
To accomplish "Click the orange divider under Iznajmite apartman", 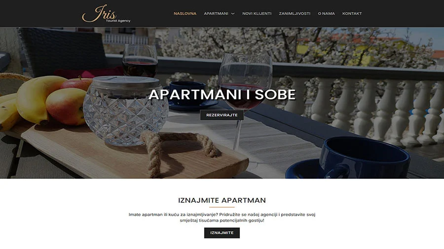I will 222,207.
